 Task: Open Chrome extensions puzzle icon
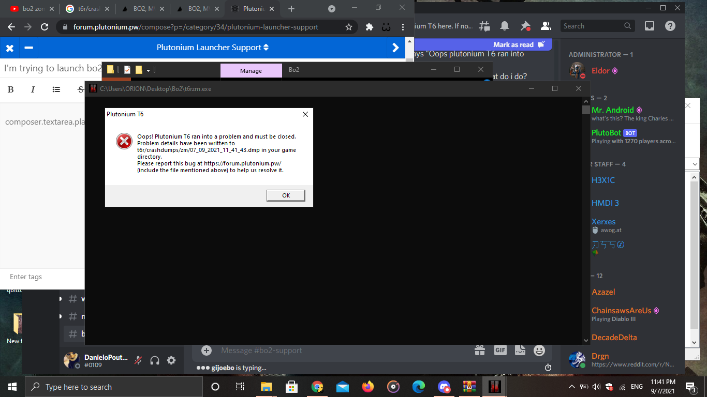pos(369,27)
